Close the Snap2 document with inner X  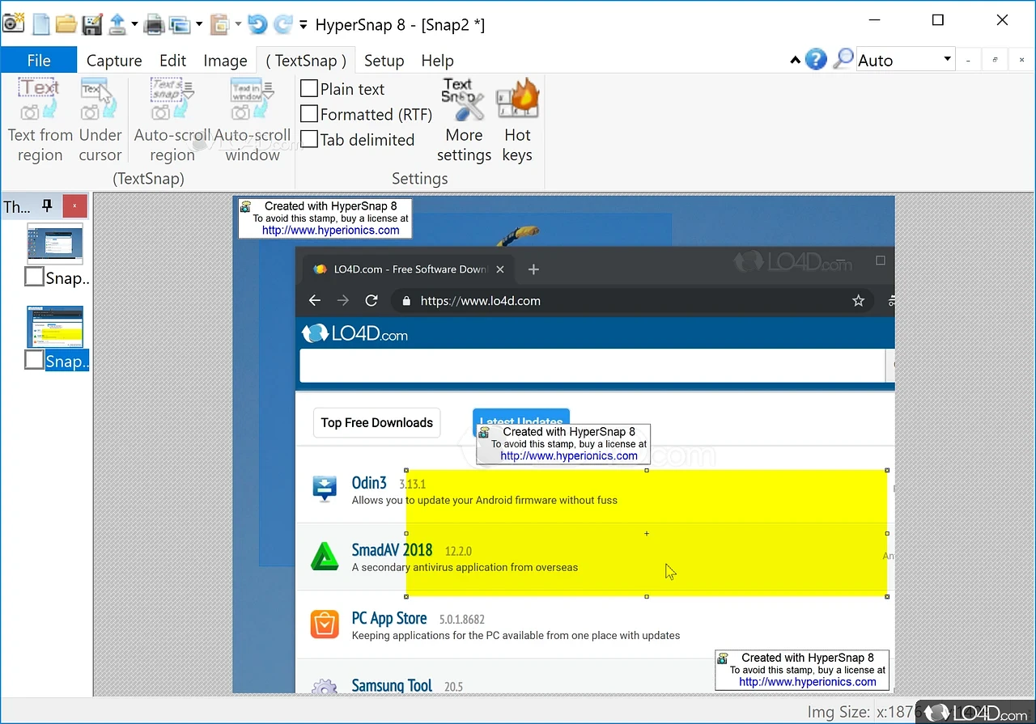click(1021, 60)
